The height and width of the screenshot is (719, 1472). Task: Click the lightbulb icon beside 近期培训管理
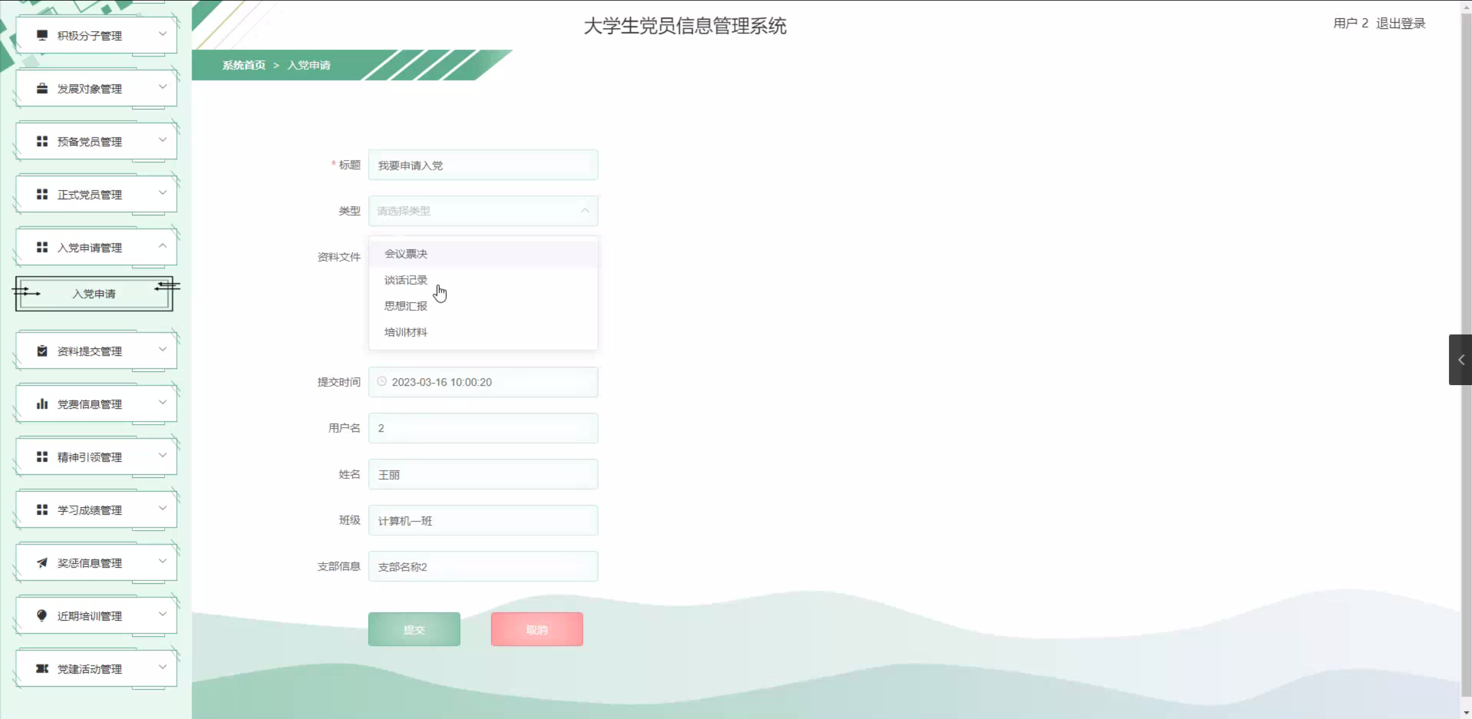pos(42,615)
